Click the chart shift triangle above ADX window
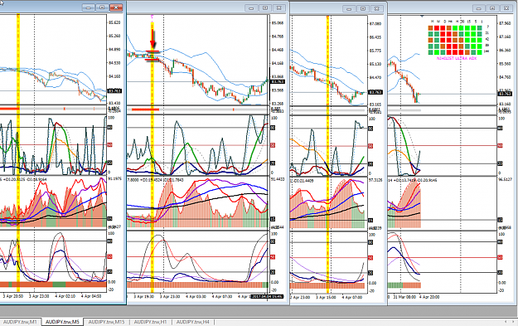 tap(422, 16)
